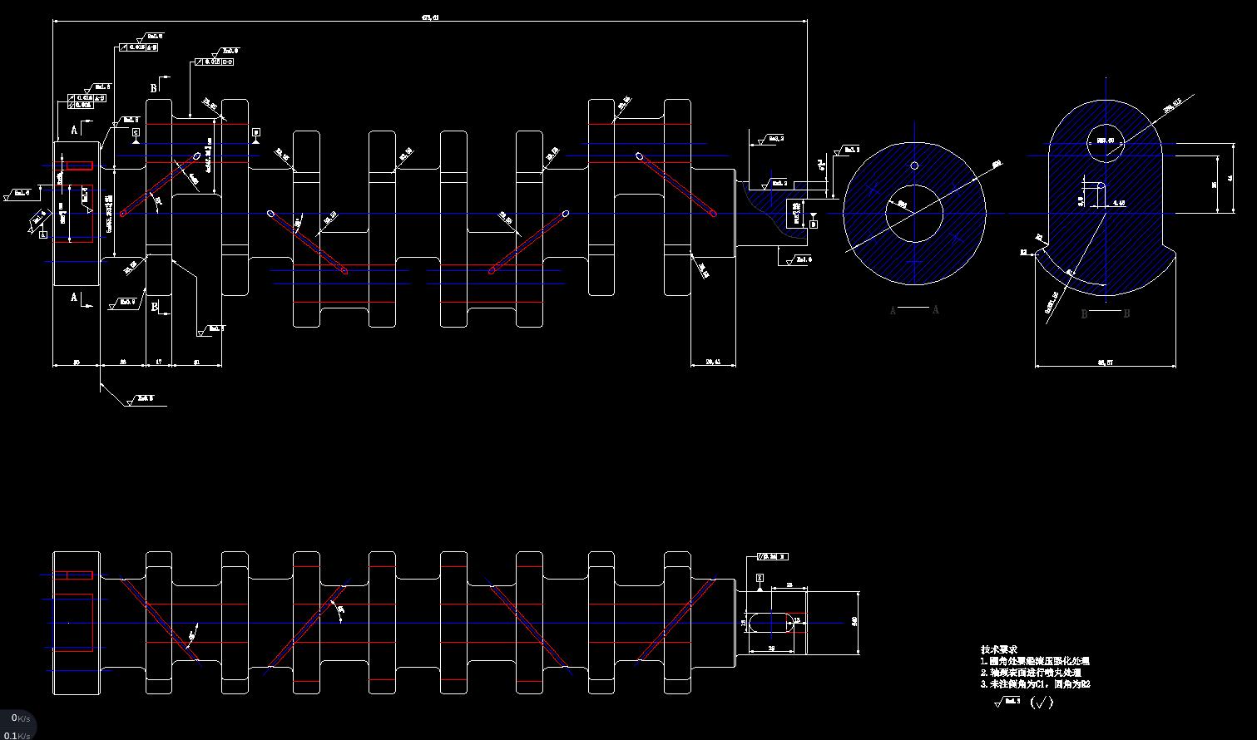Screen dimensions: 1257x740
Task: Select the hatched circular A-A section view
Action: (x=914, y=214)
